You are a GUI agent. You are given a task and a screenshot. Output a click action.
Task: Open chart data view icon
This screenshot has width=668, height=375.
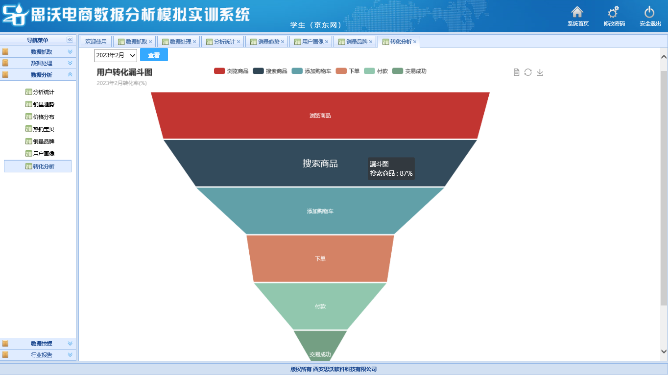(x=516, y=72)
